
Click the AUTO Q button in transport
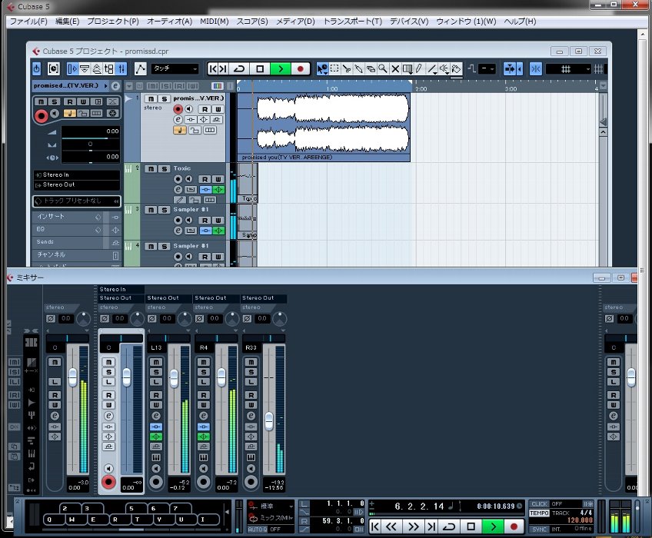[x=258, y=530]
